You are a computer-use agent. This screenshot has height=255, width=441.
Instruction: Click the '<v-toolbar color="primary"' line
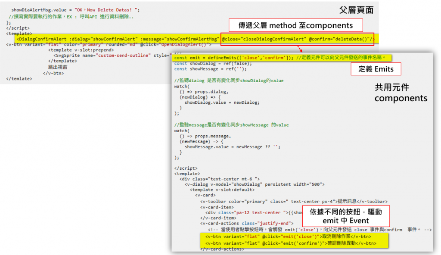(294, 202)
